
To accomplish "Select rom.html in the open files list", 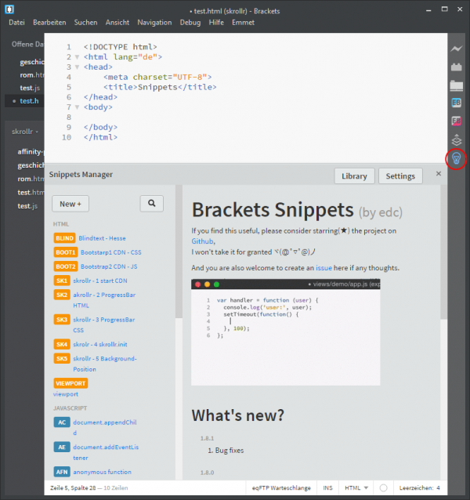I will (x=32, y=75).
